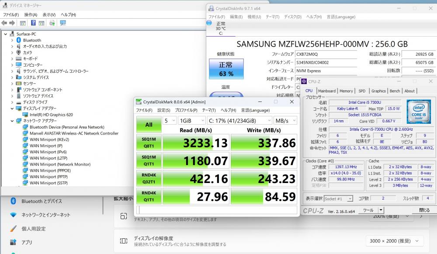Click the Bluetooth とデバイス settings icon
Viewport: 437px width, 254px height.
[x=13, y=201]
